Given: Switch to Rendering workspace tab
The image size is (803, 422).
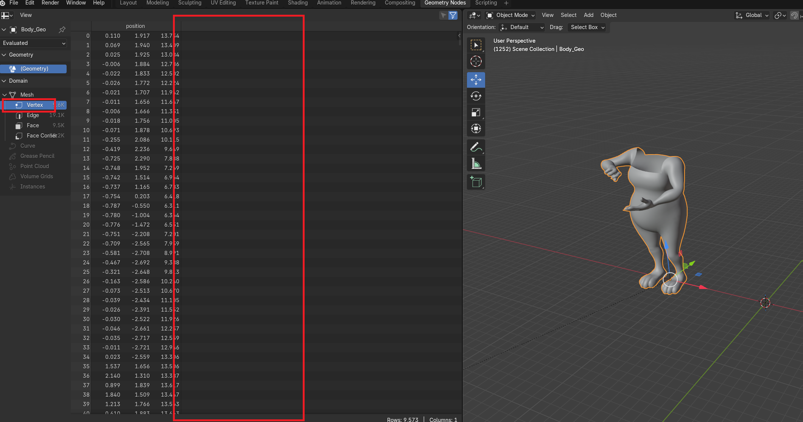Looking at the screenshot, I should [363, 3].
